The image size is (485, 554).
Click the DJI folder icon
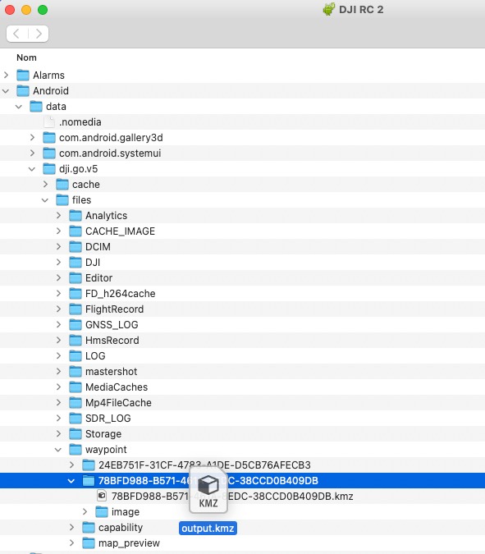(75, 262)
